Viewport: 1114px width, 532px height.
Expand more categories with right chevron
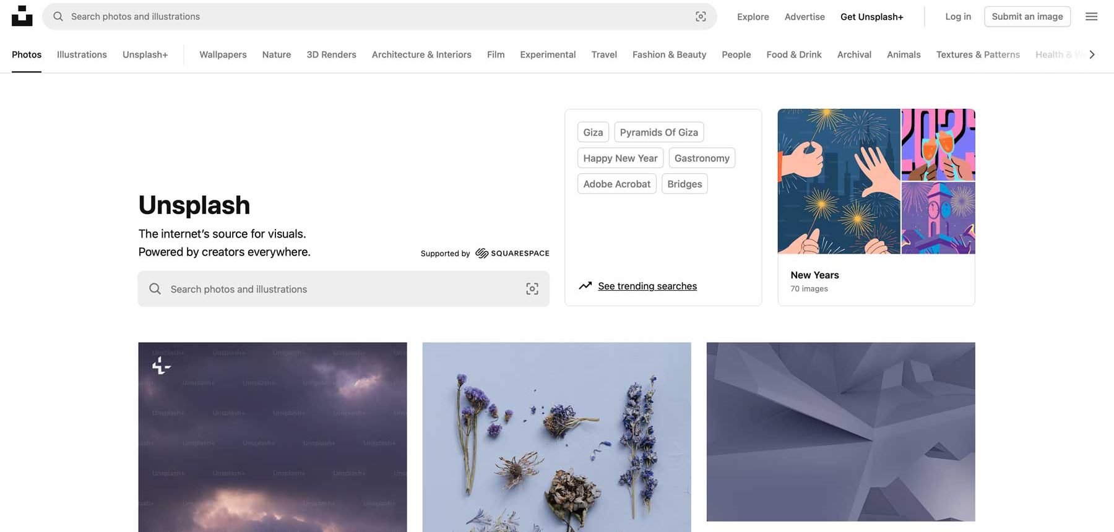coord(1092,54)
